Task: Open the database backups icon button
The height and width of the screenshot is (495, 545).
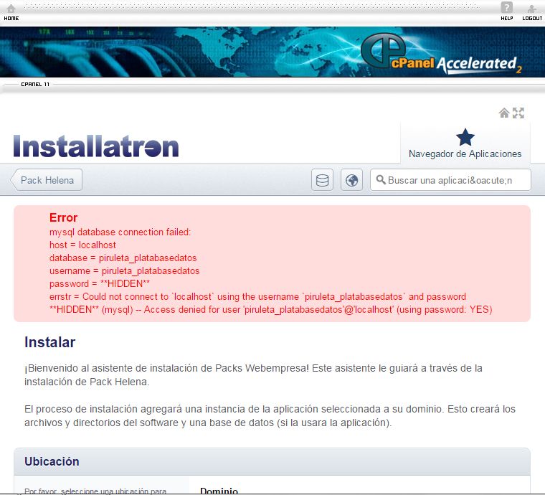Action: coord(322,180)
